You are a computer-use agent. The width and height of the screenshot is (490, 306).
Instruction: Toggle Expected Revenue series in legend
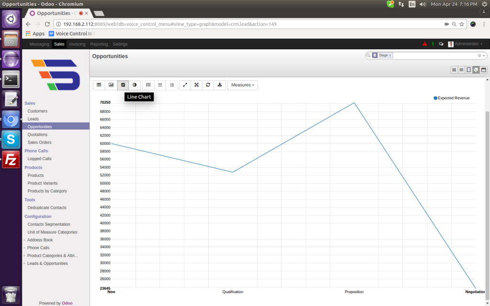click(451, 98)
